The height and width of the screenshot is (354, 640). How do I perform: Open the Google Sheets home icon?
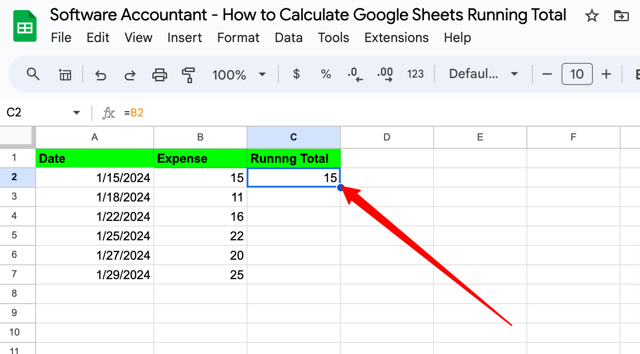click(24, 26)
